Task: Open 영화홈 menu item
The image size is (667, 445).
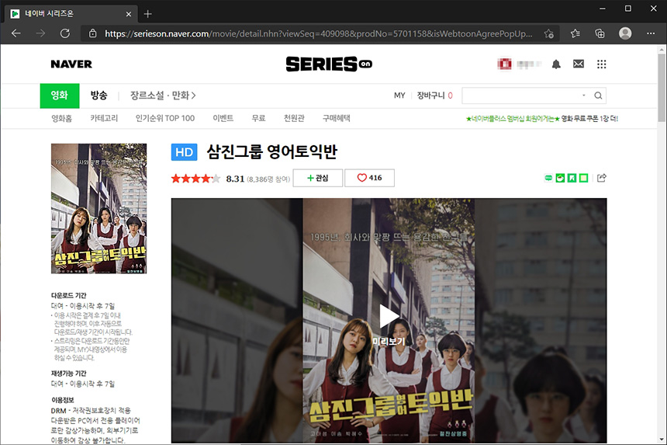Action: (62, 118)
